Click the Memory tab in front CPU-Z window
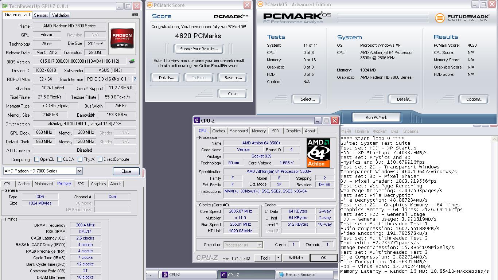498x280 pixels. [x=259, y=131]
